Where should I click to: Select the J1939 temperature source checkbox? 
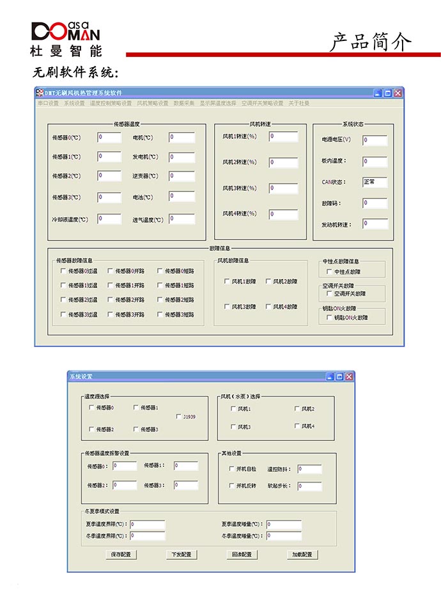(x=178, y=417)
